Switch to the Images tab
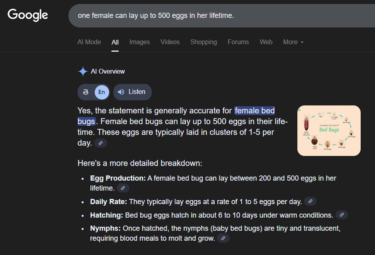 click(x=139, y=42)
